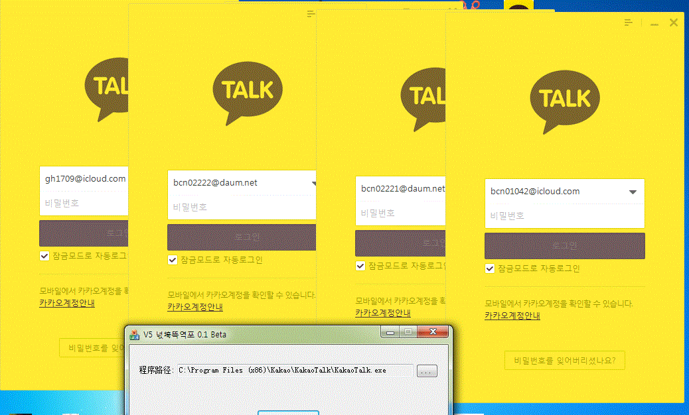This screenshot has height=415, width=689.
Task: Open 카카오계정안내 link in bcn01042@icloud.com window
Action: click(512, 316)
